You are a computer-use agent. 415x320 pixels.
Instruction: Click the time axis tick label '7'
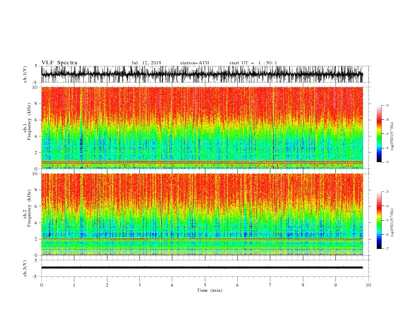coord(270,285)
